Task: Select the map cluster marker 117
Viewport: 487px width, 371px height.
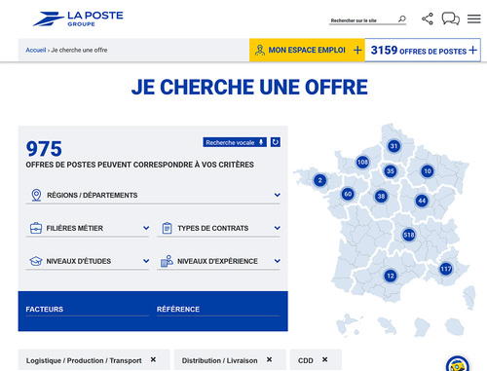Action: (446, 269)
